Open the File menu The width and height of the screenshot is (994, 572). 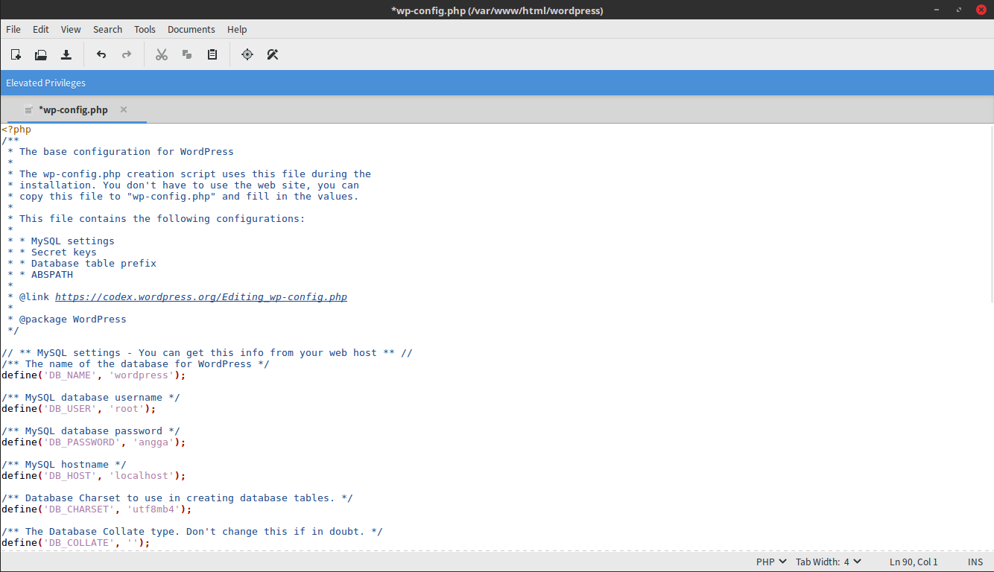(x=13, y=29)
